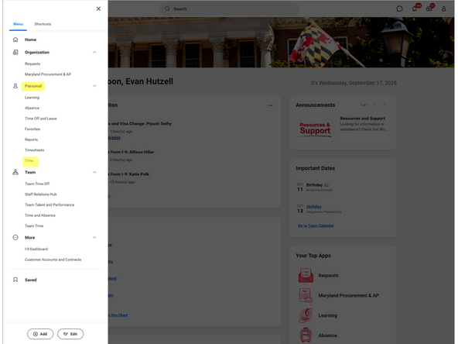Viewport: 458px width, 344px height.
Task: Open Staff Relations Hub
Action: pos(40,194)
